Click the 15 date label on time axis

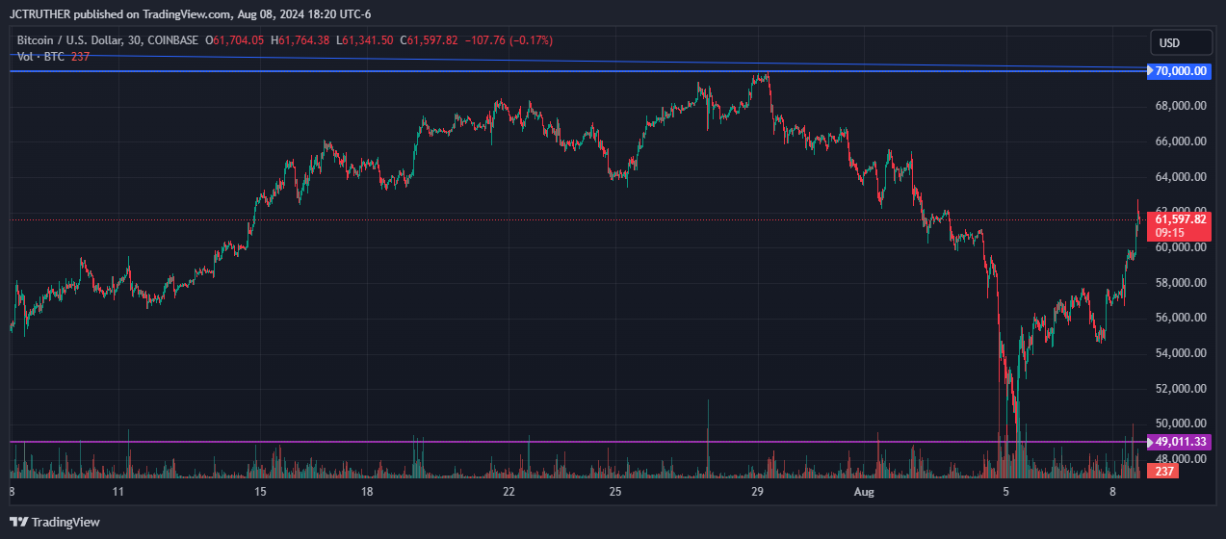point(260,491)
